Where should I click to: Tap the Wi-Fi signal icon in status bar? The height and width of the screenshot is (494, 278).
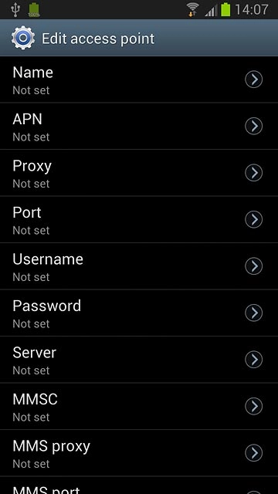pyautogui.click(x=192, y=9)
